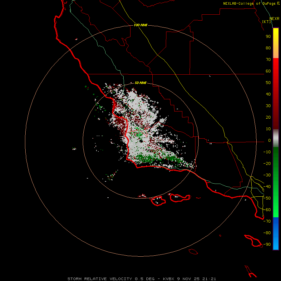Click the -20 value on velocity scale
This screenshot has height=281, width=281.
click(267, 164)
